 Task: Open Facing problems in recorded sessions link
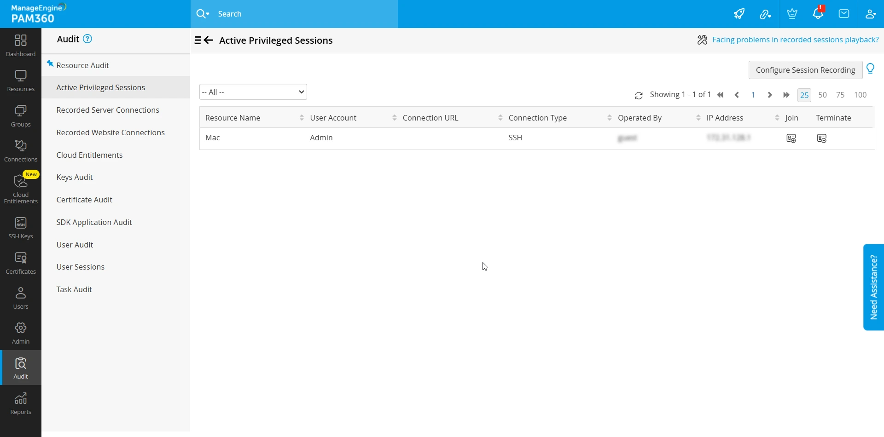[x=795, y=40]
